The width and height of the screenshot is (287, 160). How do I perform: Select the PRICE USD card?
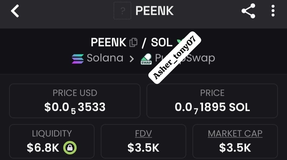[x=75, y=101]
